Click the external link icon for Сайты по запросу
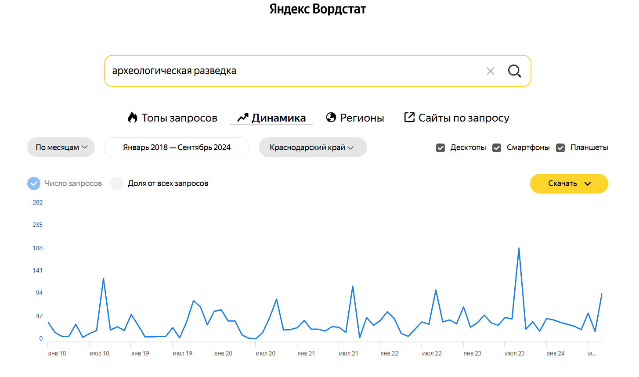 [409, 117]
